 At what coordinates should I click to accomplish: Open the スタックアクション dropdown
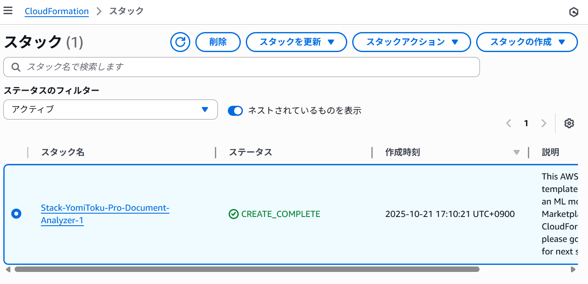411,42
